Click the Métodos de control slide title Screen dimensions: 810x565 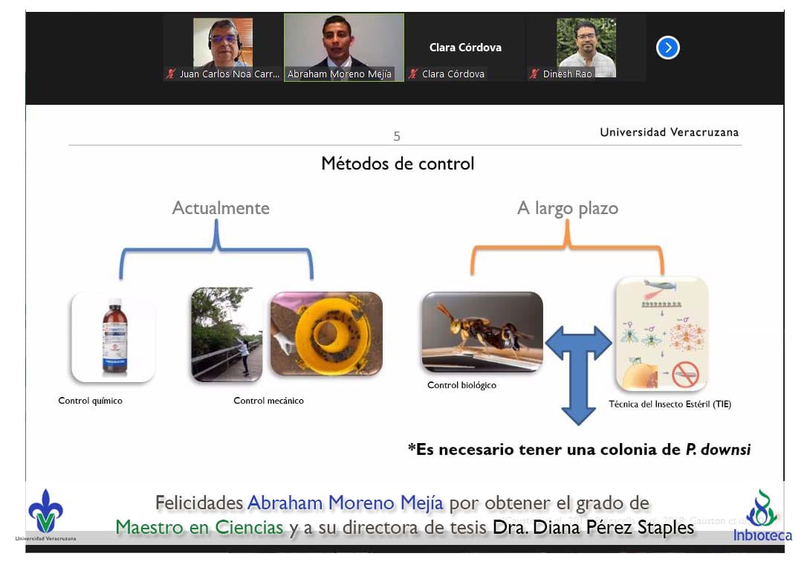pyautogui.click(x=398, y=164)
